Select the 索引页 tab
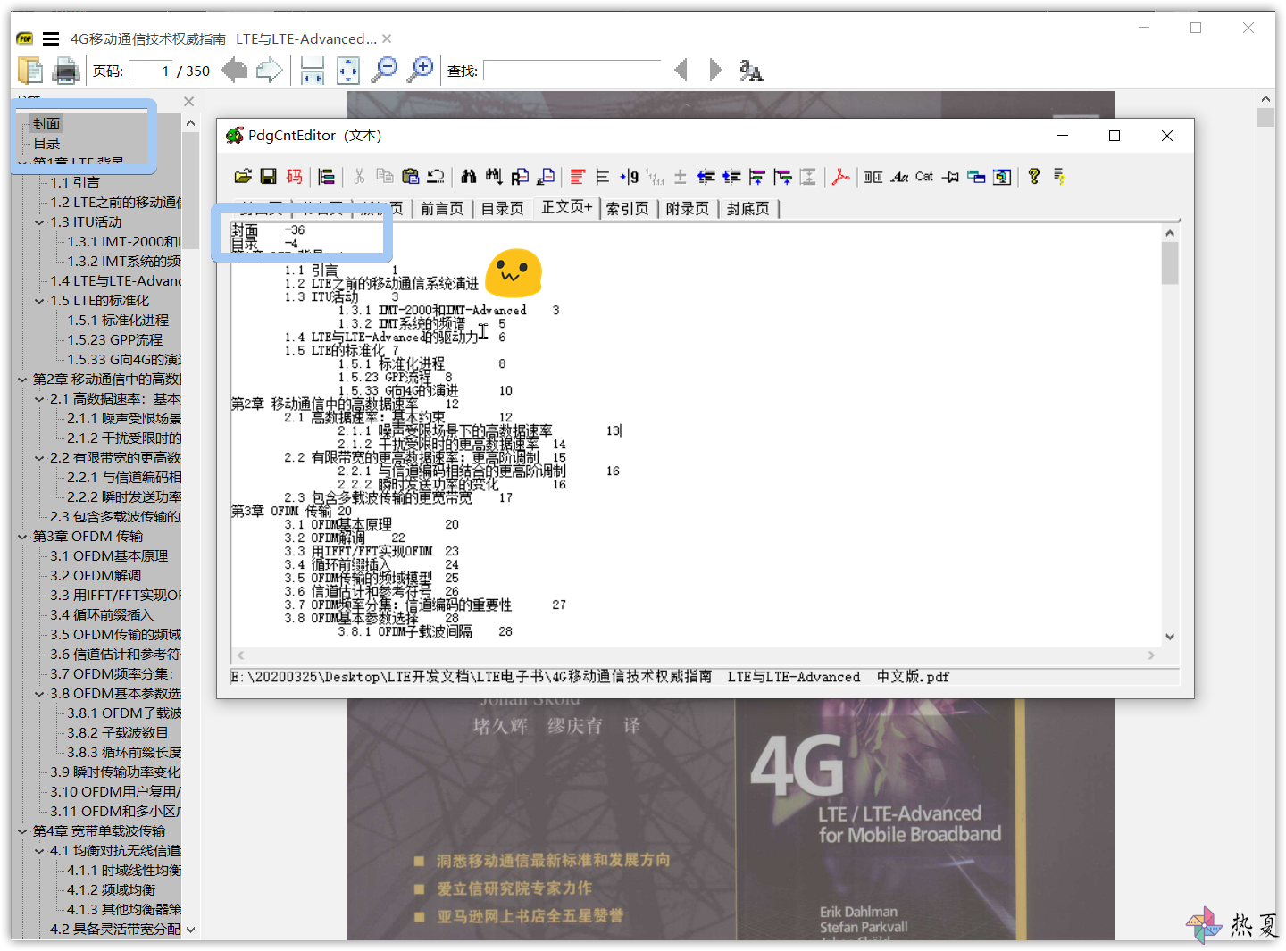 (x=628, y=209)
